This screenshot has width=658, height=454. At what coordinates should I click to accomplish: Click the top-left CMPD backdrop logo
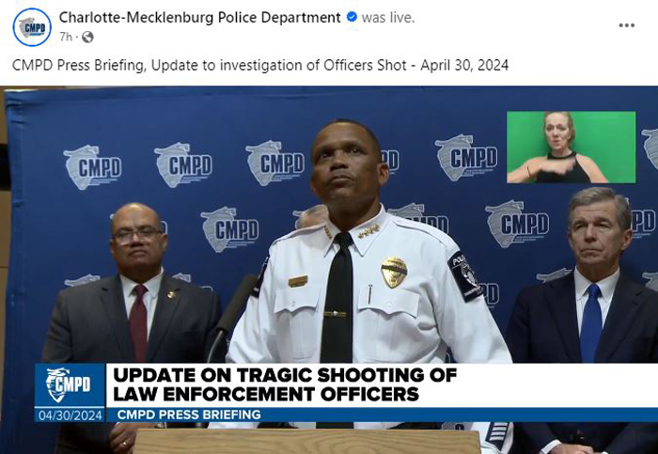tap(92, 167)
